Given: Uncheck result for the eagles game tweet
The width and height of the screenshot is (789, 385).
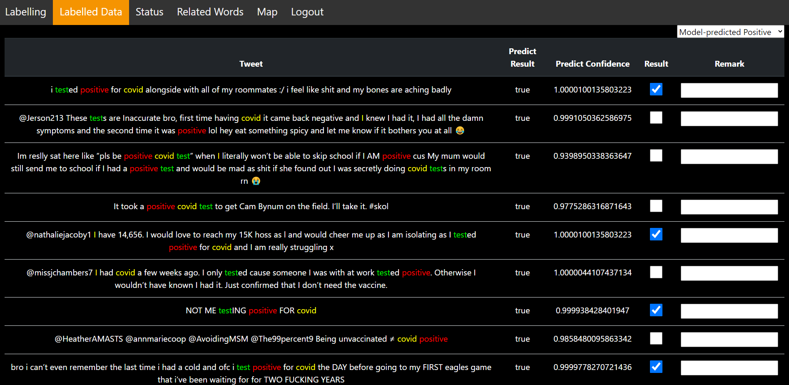Looking at the screenshot, I should (x=656, y=367).
